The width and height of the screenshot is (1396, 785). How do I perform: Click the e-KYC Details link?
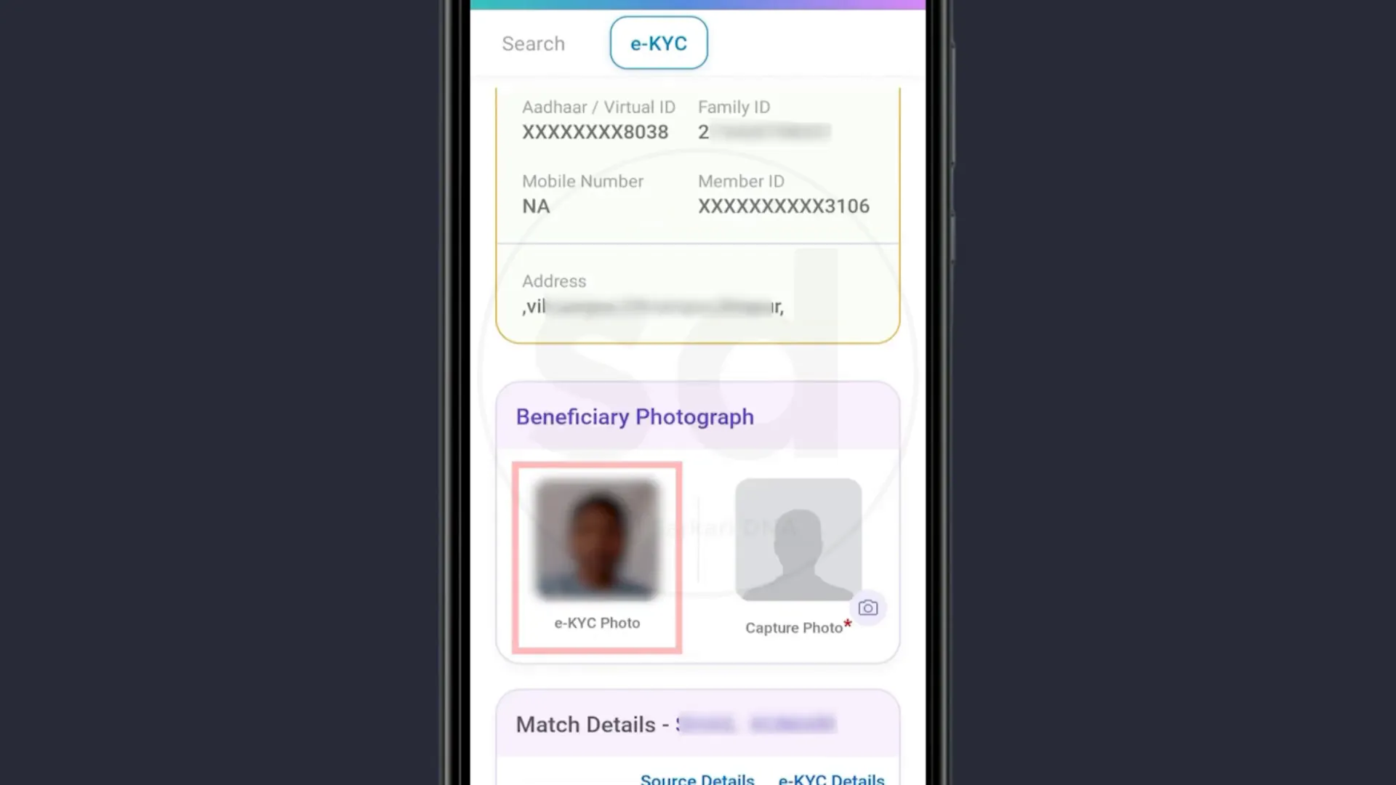click(x=831, y=777)
